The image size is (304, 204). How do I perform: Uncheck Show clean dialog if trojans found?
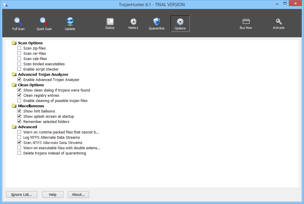point(19,90)
